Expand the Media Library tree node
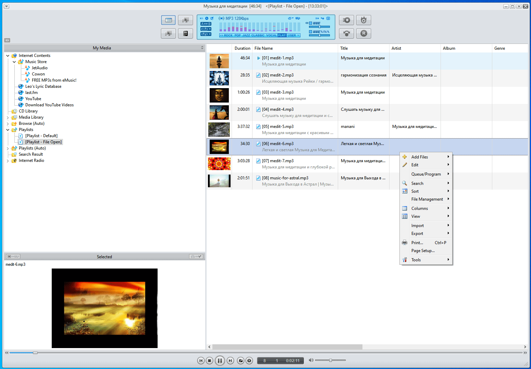 point(8,117)
